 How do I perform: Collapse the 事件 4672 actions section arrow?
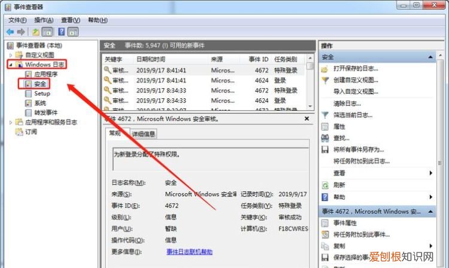pyautogui.click(x=430, y=212)
